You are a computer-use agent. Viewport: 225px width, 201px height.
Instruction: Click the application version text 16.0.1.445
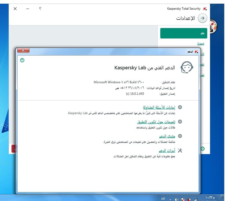click(x=135, y=94)
